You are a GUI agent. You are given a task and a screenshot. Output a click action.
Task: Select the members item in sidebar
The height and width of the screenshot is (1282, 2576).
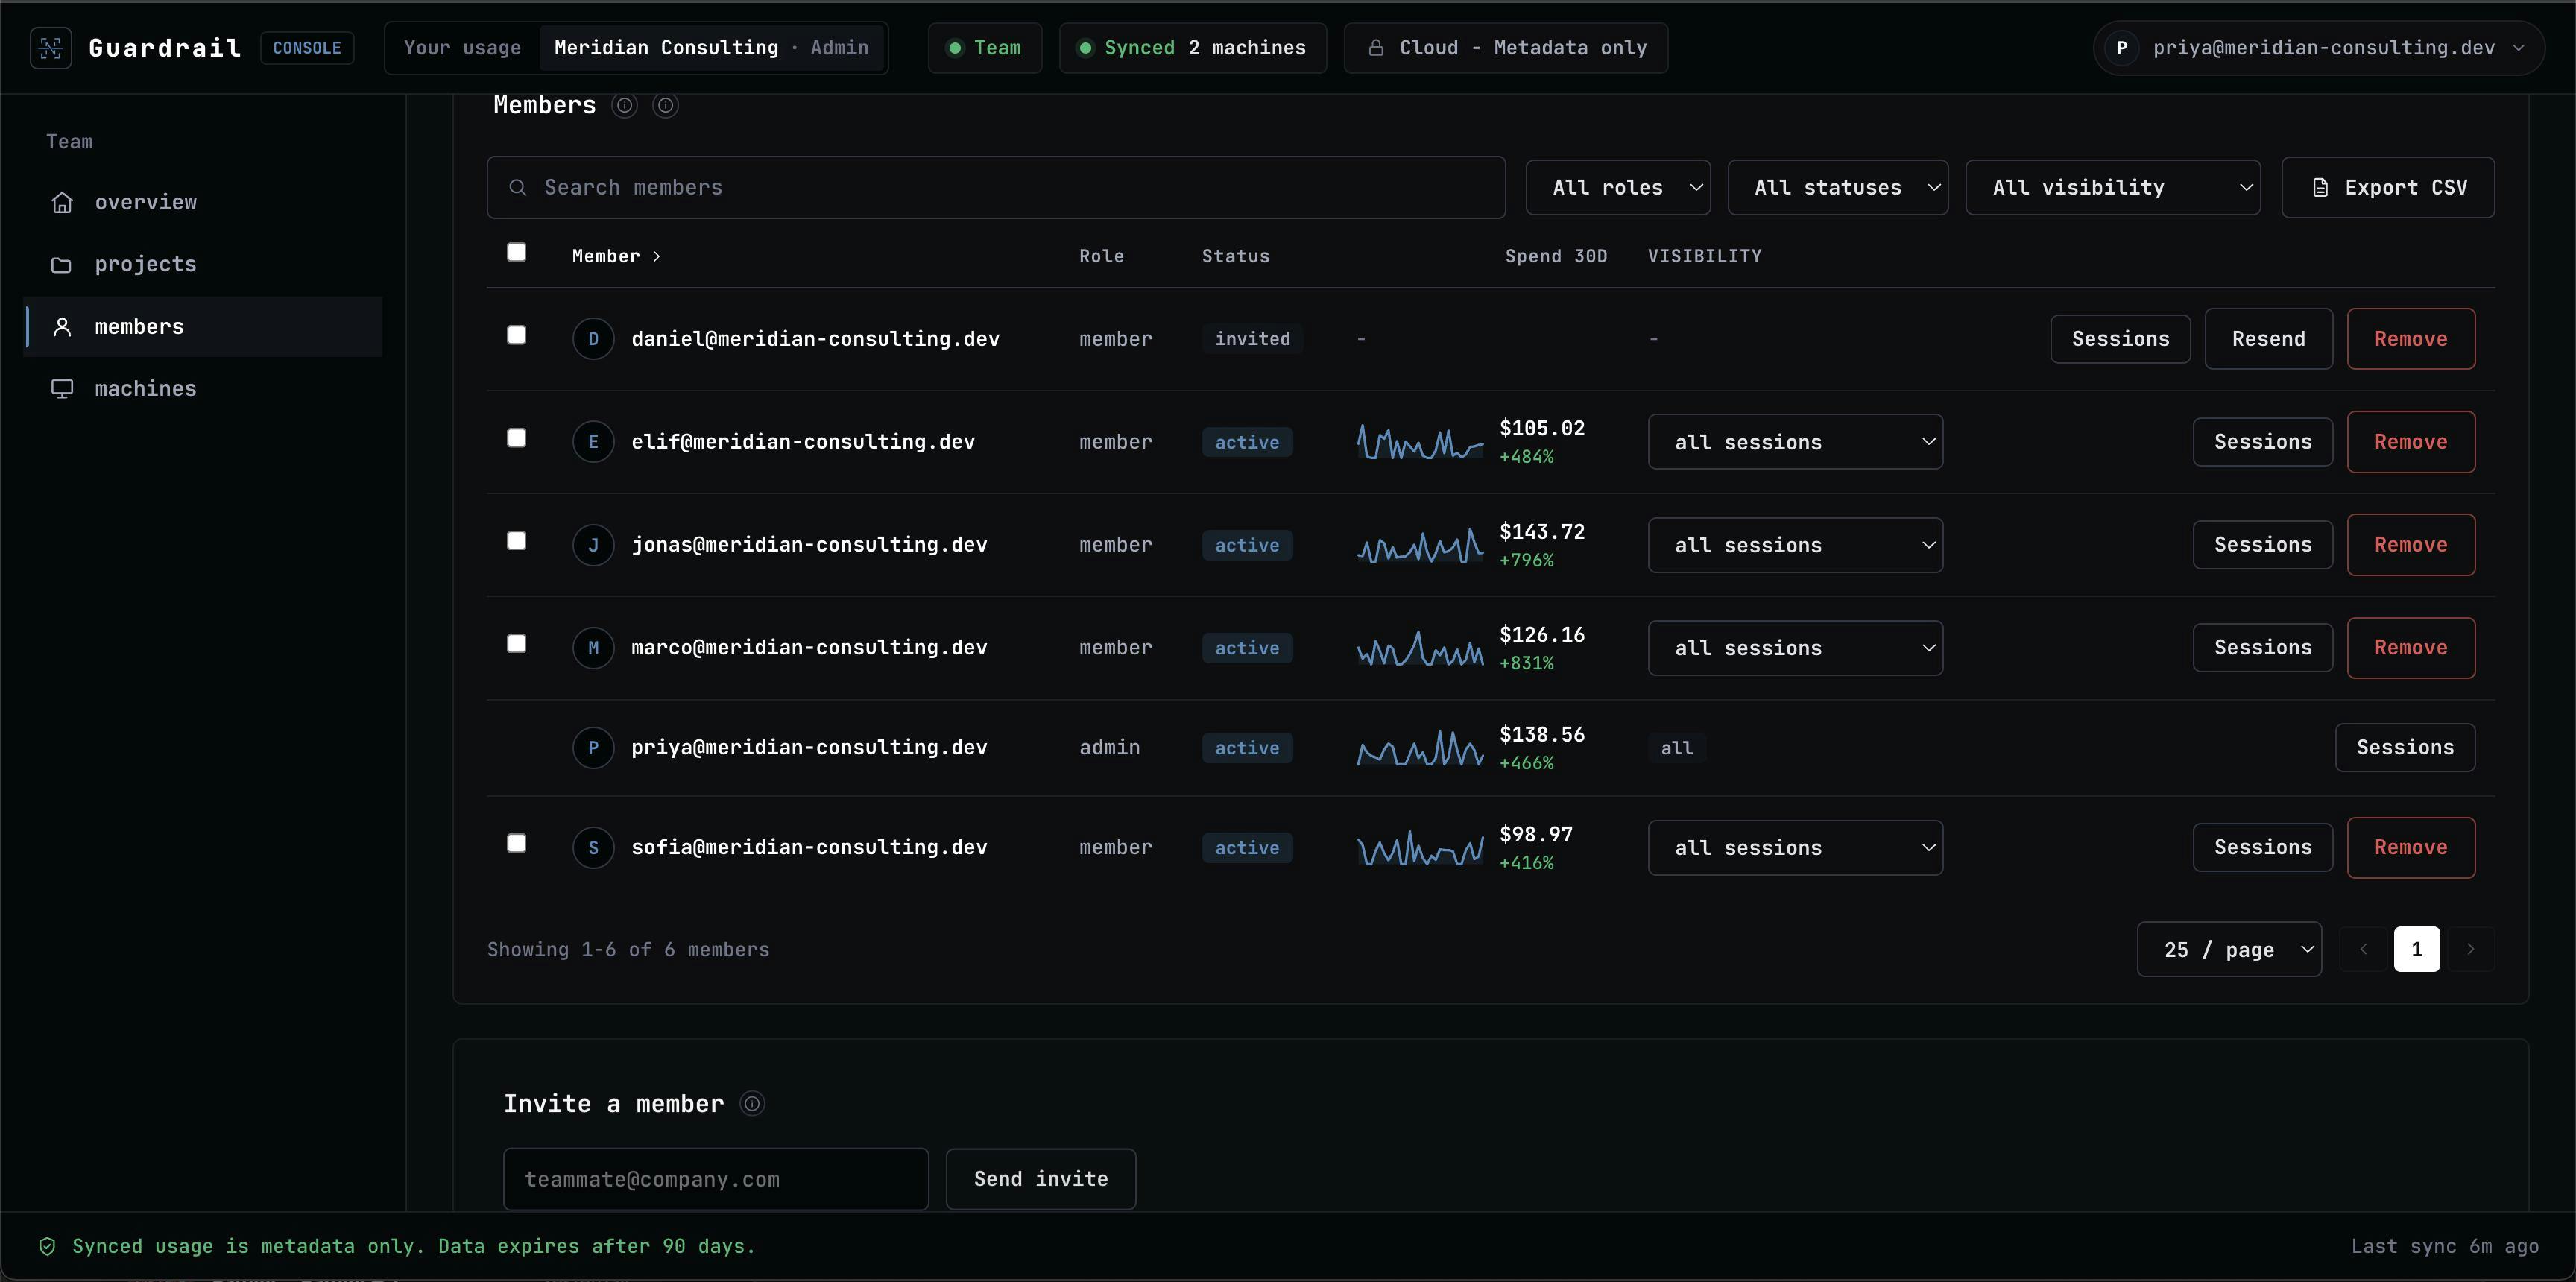pyautogui.click(x=203, y=326)
